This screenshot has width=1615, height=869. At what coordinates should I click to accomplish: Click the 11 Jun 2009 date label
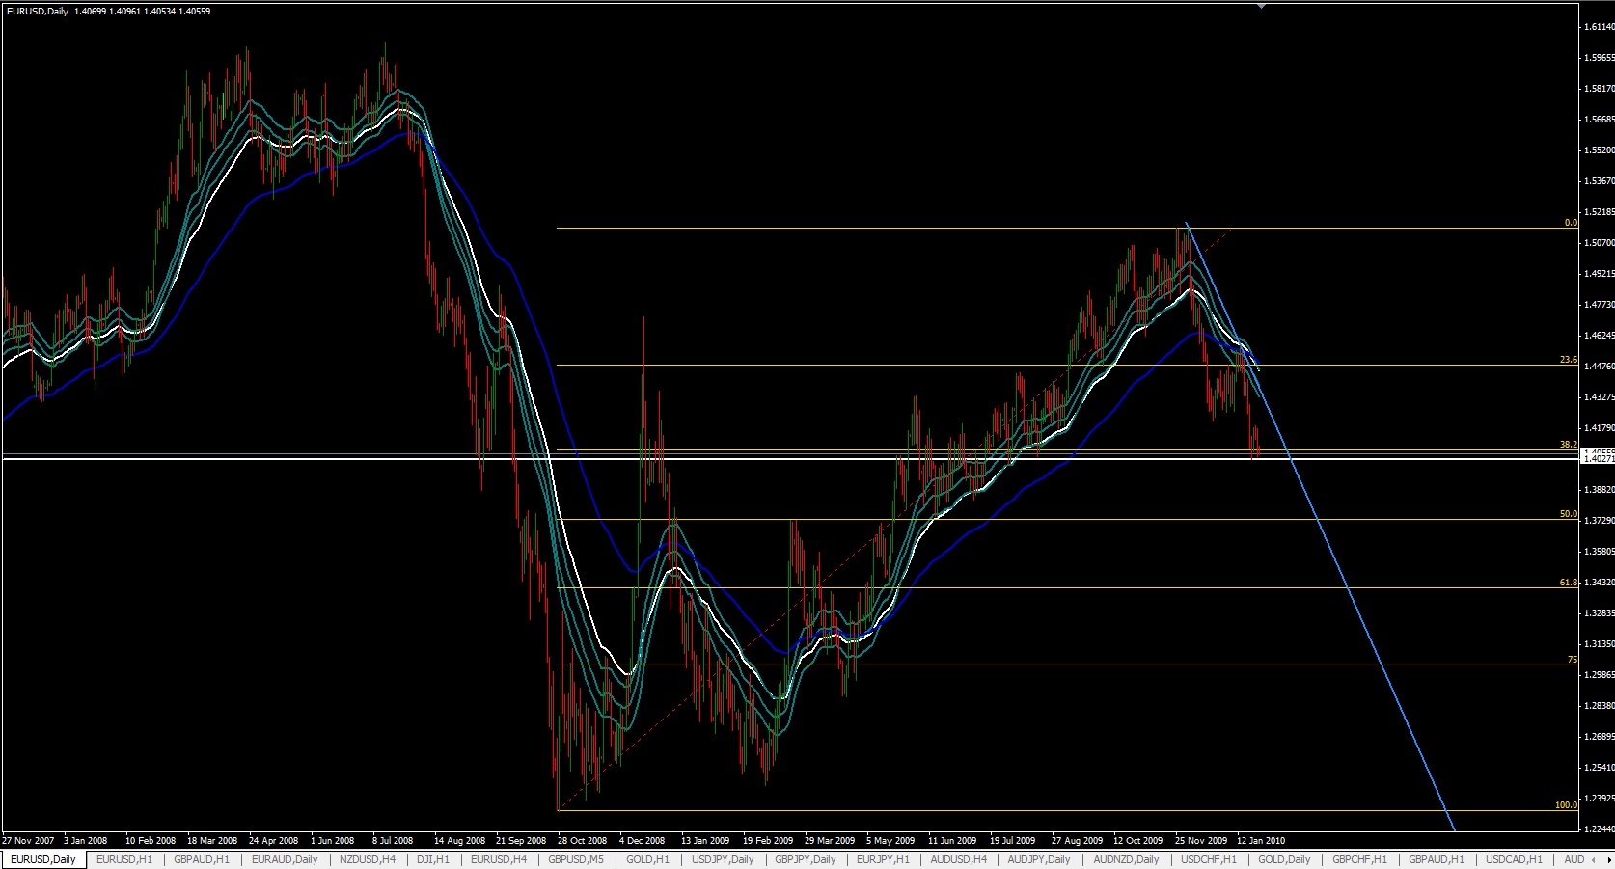click(952, 840)
